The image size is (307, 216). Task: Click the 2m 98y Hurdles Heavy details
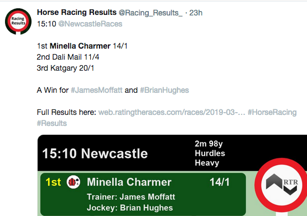(x=210, y=153)
